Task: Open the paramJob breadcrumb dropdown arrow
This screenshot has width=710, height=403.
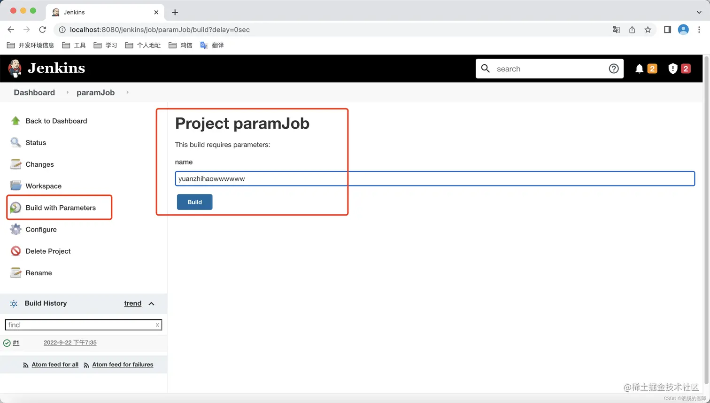Action: (127, 93)
